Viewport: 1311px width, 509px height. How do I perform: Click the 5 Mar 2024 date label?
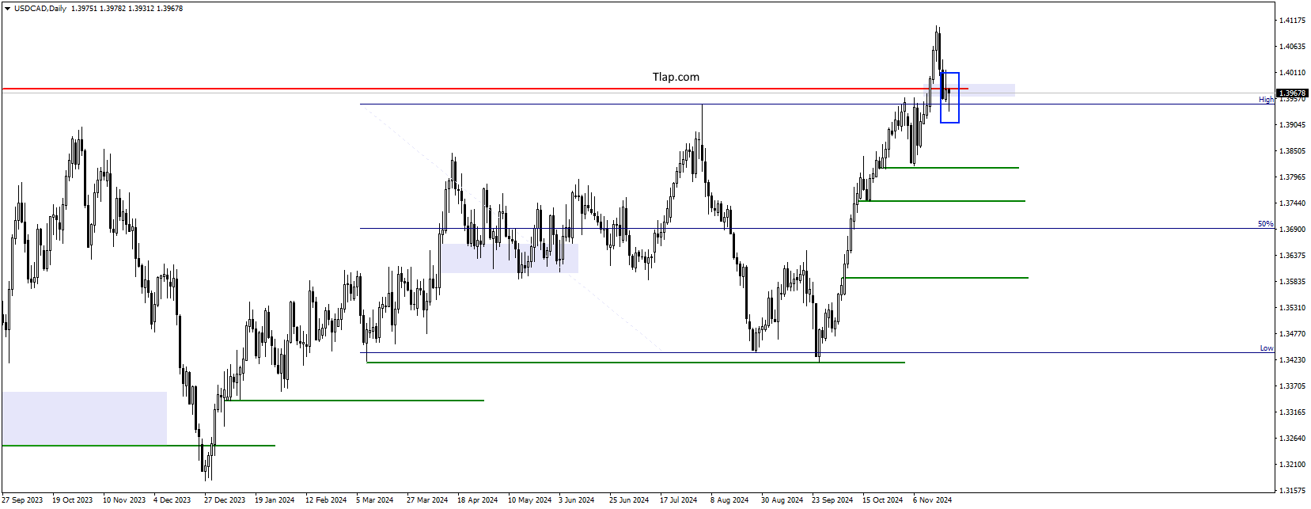click(x=374, y=500)
